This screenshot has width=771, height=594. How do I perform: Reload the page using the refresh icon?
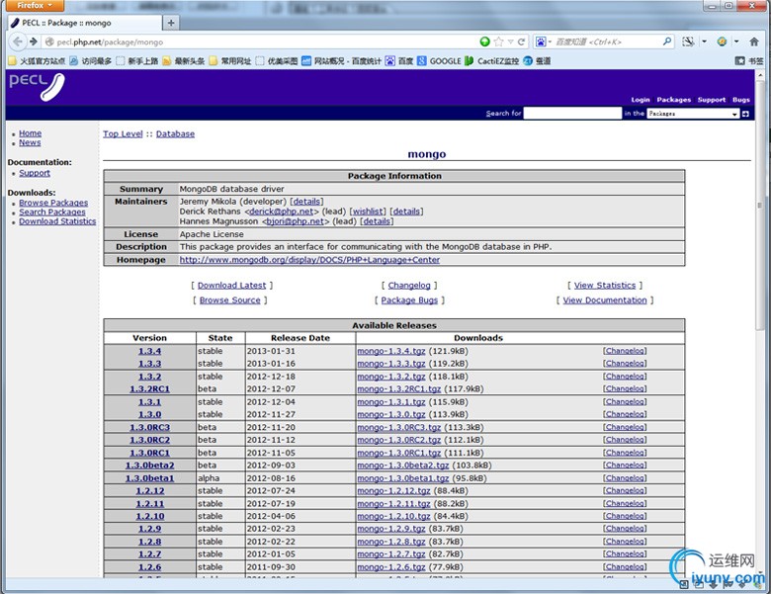(519, 42)
